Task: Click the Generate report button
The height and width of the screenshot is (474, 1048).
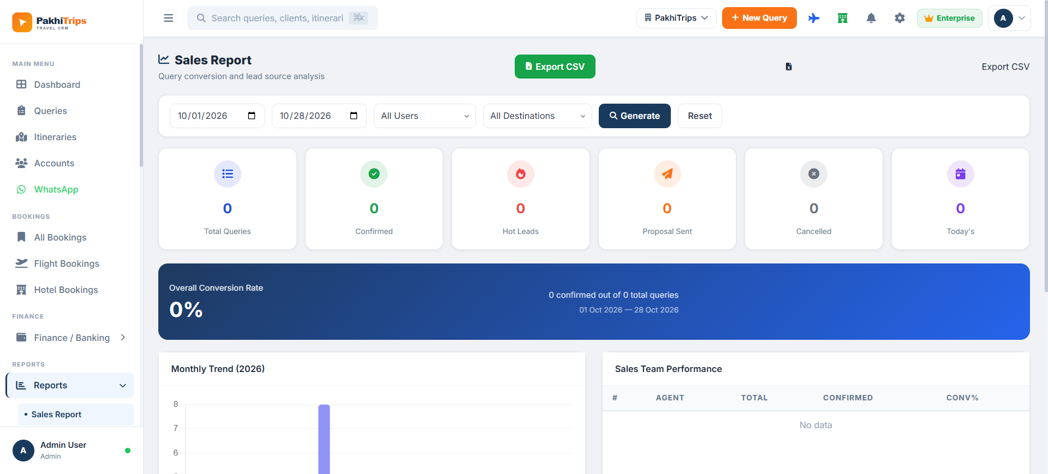Action: tap(635, 116)
